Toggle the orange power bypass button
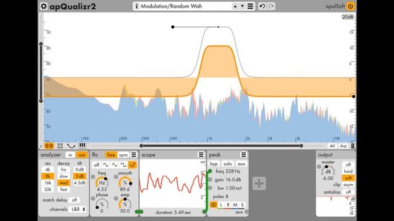Viewport: 394px width, 221px height. tap(350, 6)
